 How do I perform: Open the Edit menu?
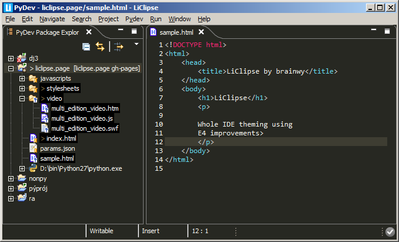[x=27, y=19]
